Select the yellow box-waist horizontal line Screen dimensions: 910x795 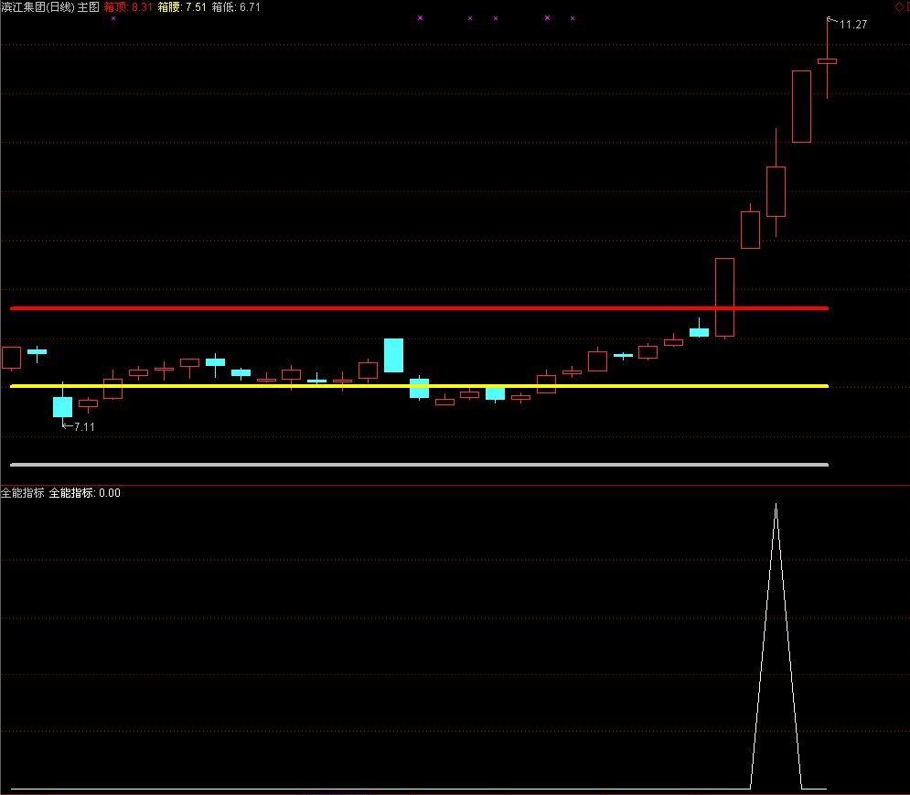[419, 385]
